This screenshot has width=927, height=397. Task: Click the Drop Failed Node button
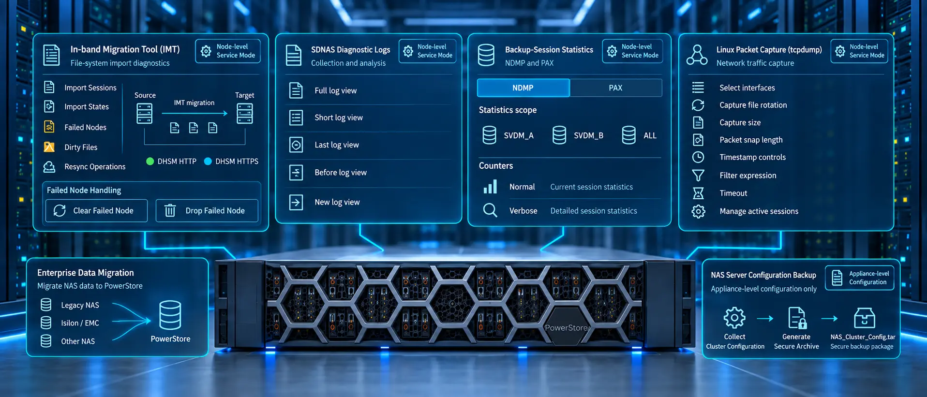[x=207, y=211]
